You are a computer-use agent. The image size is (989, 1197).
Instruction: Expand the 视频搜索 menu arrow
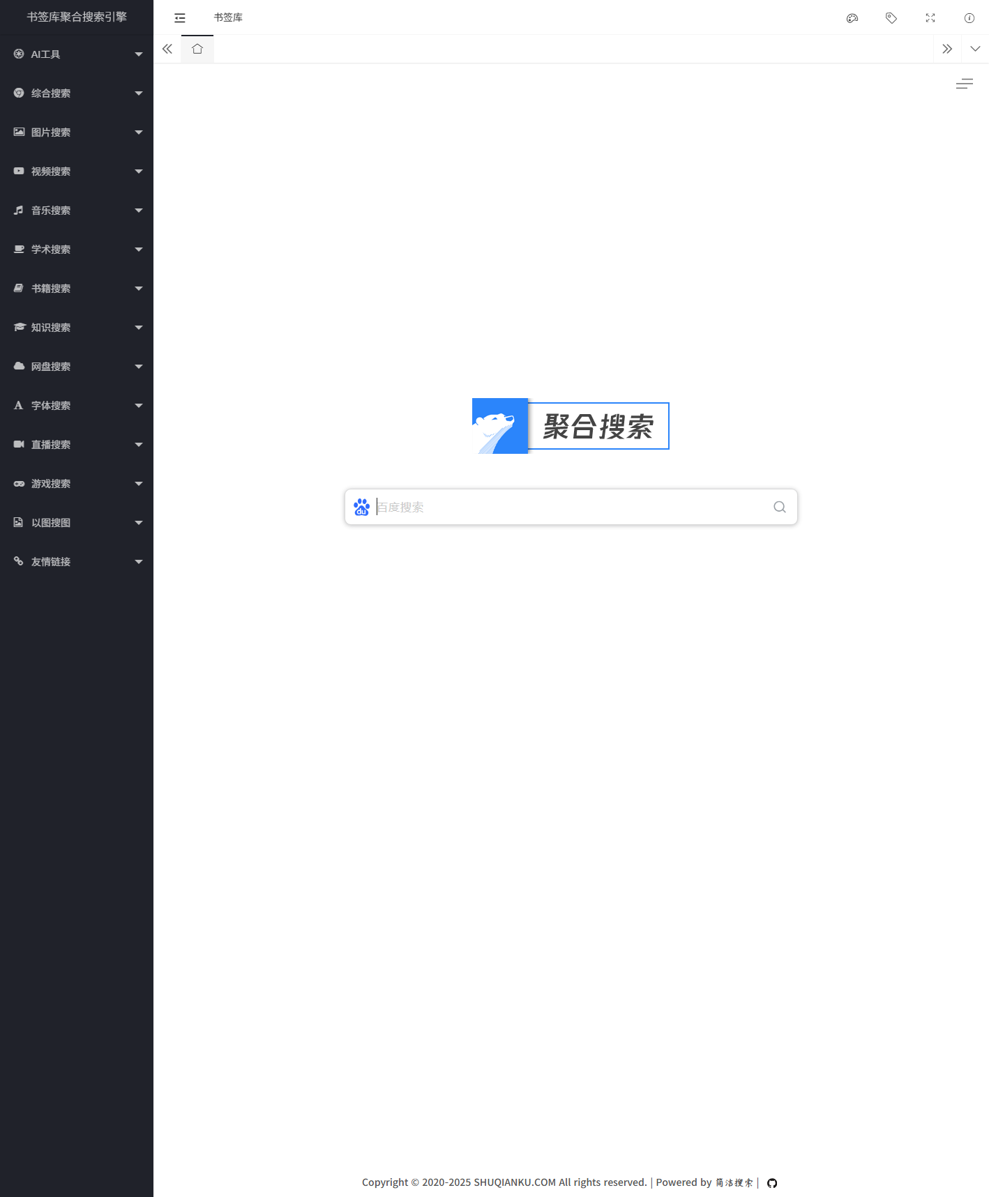tap(139, 171)
